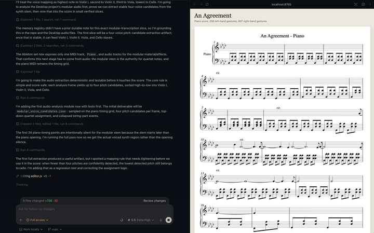Viewport: 374px width, 233px height.
Task: Click measure number 16 on the score
Action: [202, 205]
